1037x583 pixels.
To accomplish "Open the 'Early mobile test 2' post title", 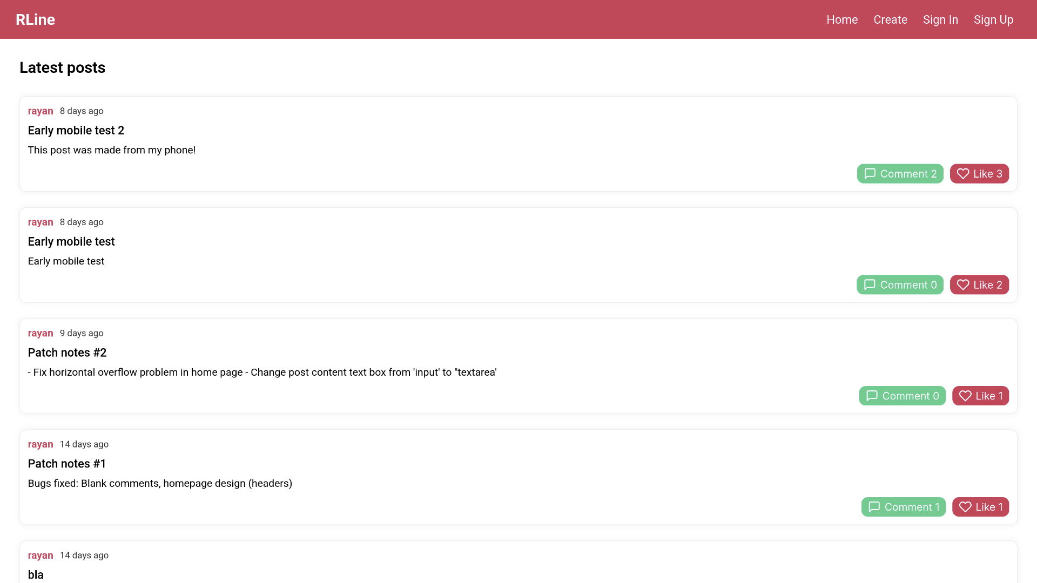I will point(76,131).
